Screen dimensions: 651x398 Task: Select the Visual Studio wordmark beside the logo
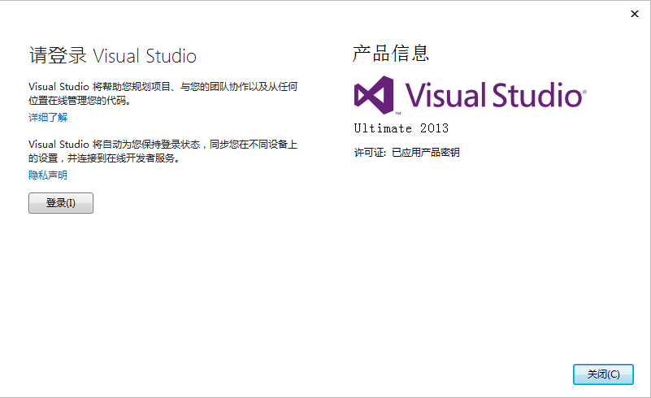(493, 95)
